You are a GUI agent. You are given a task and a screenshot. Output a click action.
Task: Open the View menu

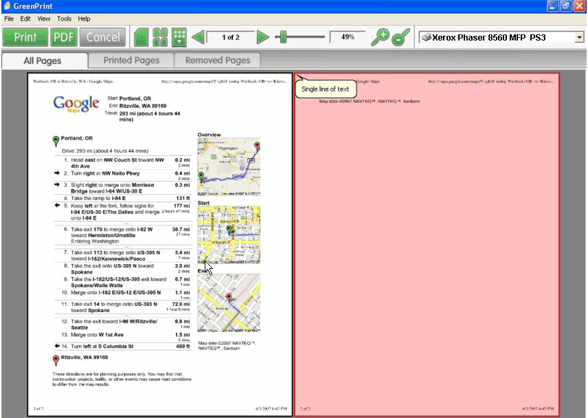coord(44,19)
